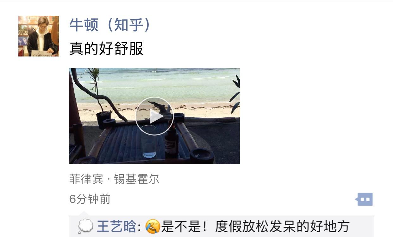Click the 6分钟前 timestamp
393x248 pixels.
[x=90, y=199]
